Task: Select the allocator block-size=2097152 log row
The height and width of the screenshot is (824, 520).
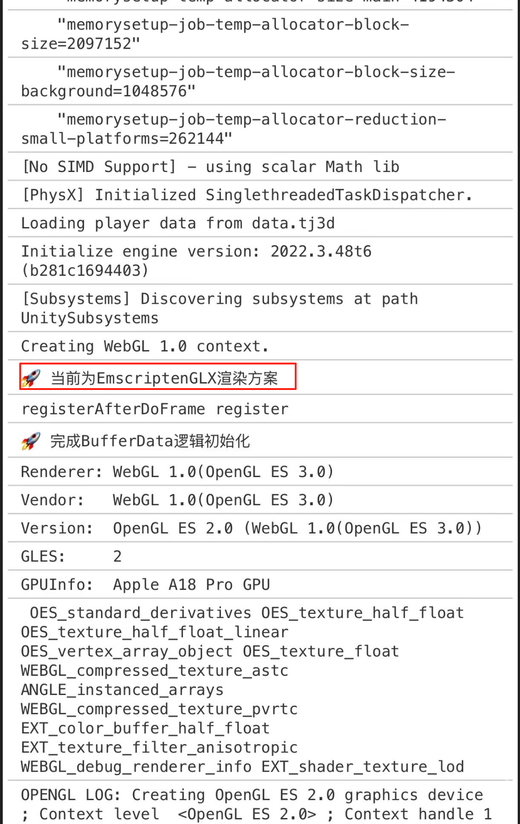Action: point(260,34)
